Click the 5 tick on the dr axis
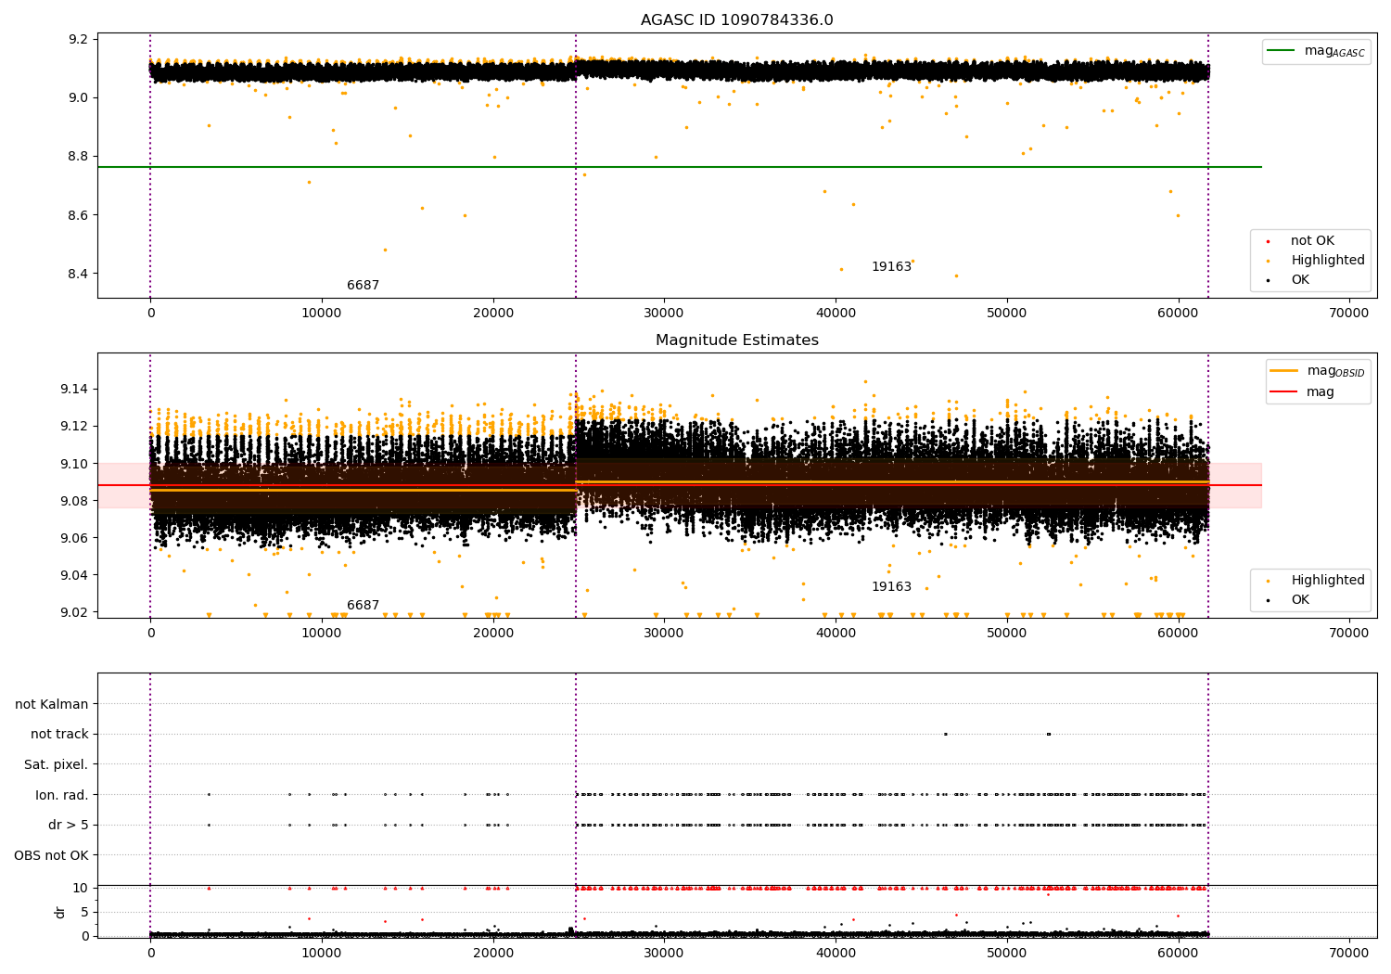This screenshot has height=974, width=1391. pos(84,913)
